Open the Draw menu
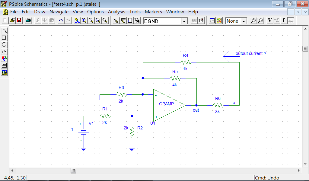The width and height of the screenshot is (309, 181). tap(40, 12)
